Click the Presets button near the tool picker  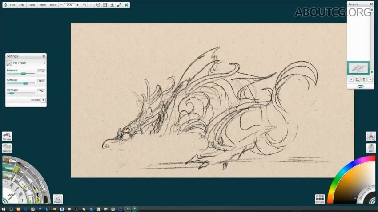[58, 199]
